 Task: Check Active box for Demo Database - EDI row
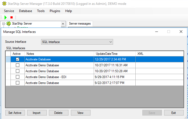tap(17, 77)
